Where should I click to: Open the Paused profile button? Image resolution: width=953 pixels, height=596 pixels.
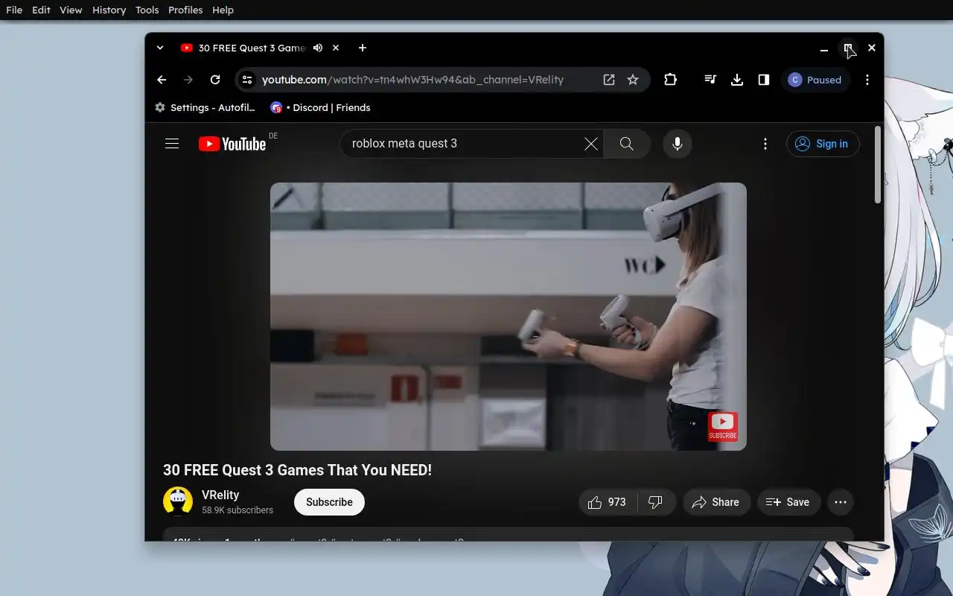coord(815,80)
